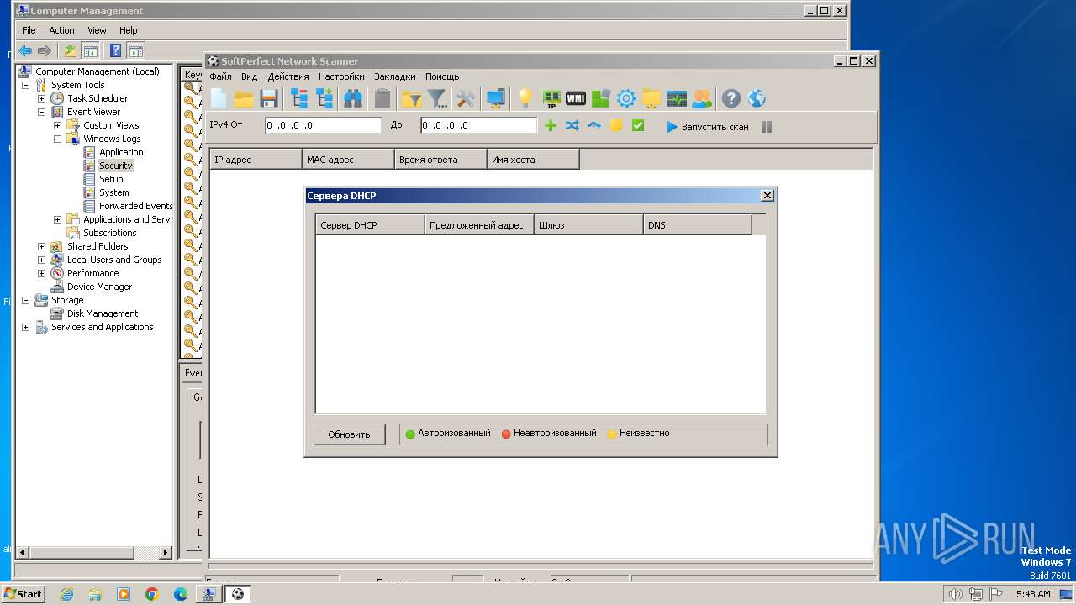Click the funnel advanced filter icon
Image resolution: width=1076 pixels, height=605 pixels.
pyautogui.click(x=437, y=98)
